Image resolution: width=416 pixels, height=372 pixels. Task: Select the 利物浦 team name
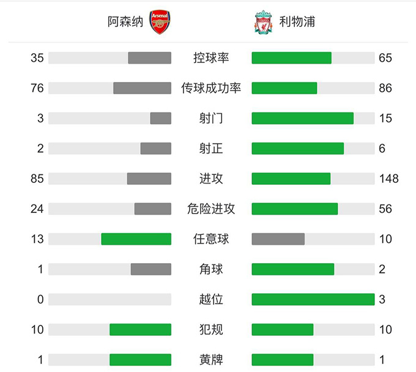click(298, 23)
